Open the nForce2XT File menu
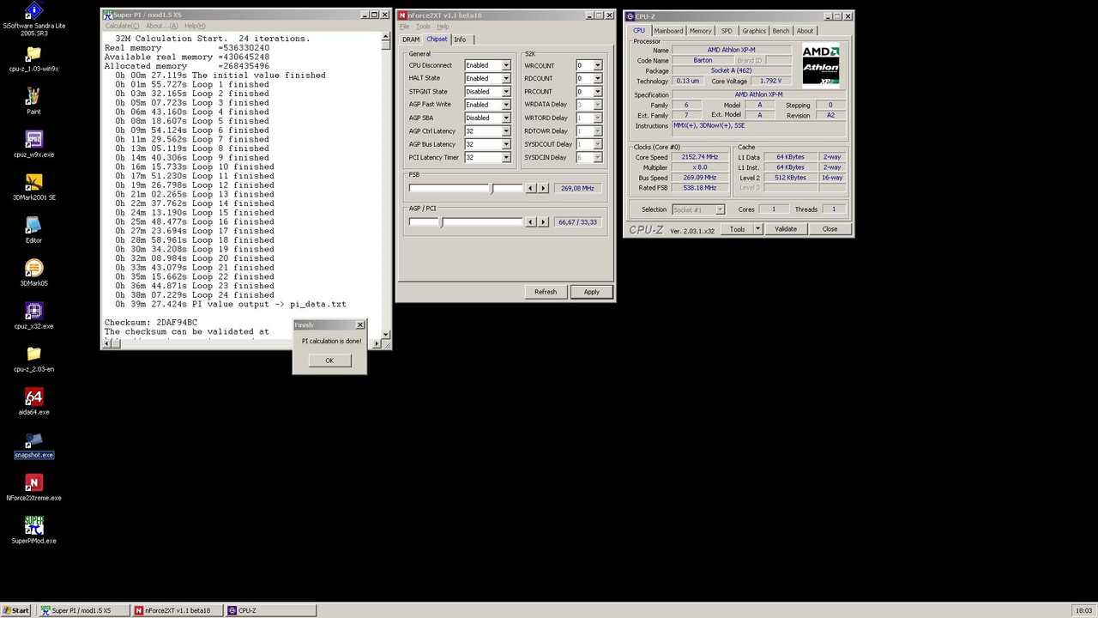 point(404,27)
